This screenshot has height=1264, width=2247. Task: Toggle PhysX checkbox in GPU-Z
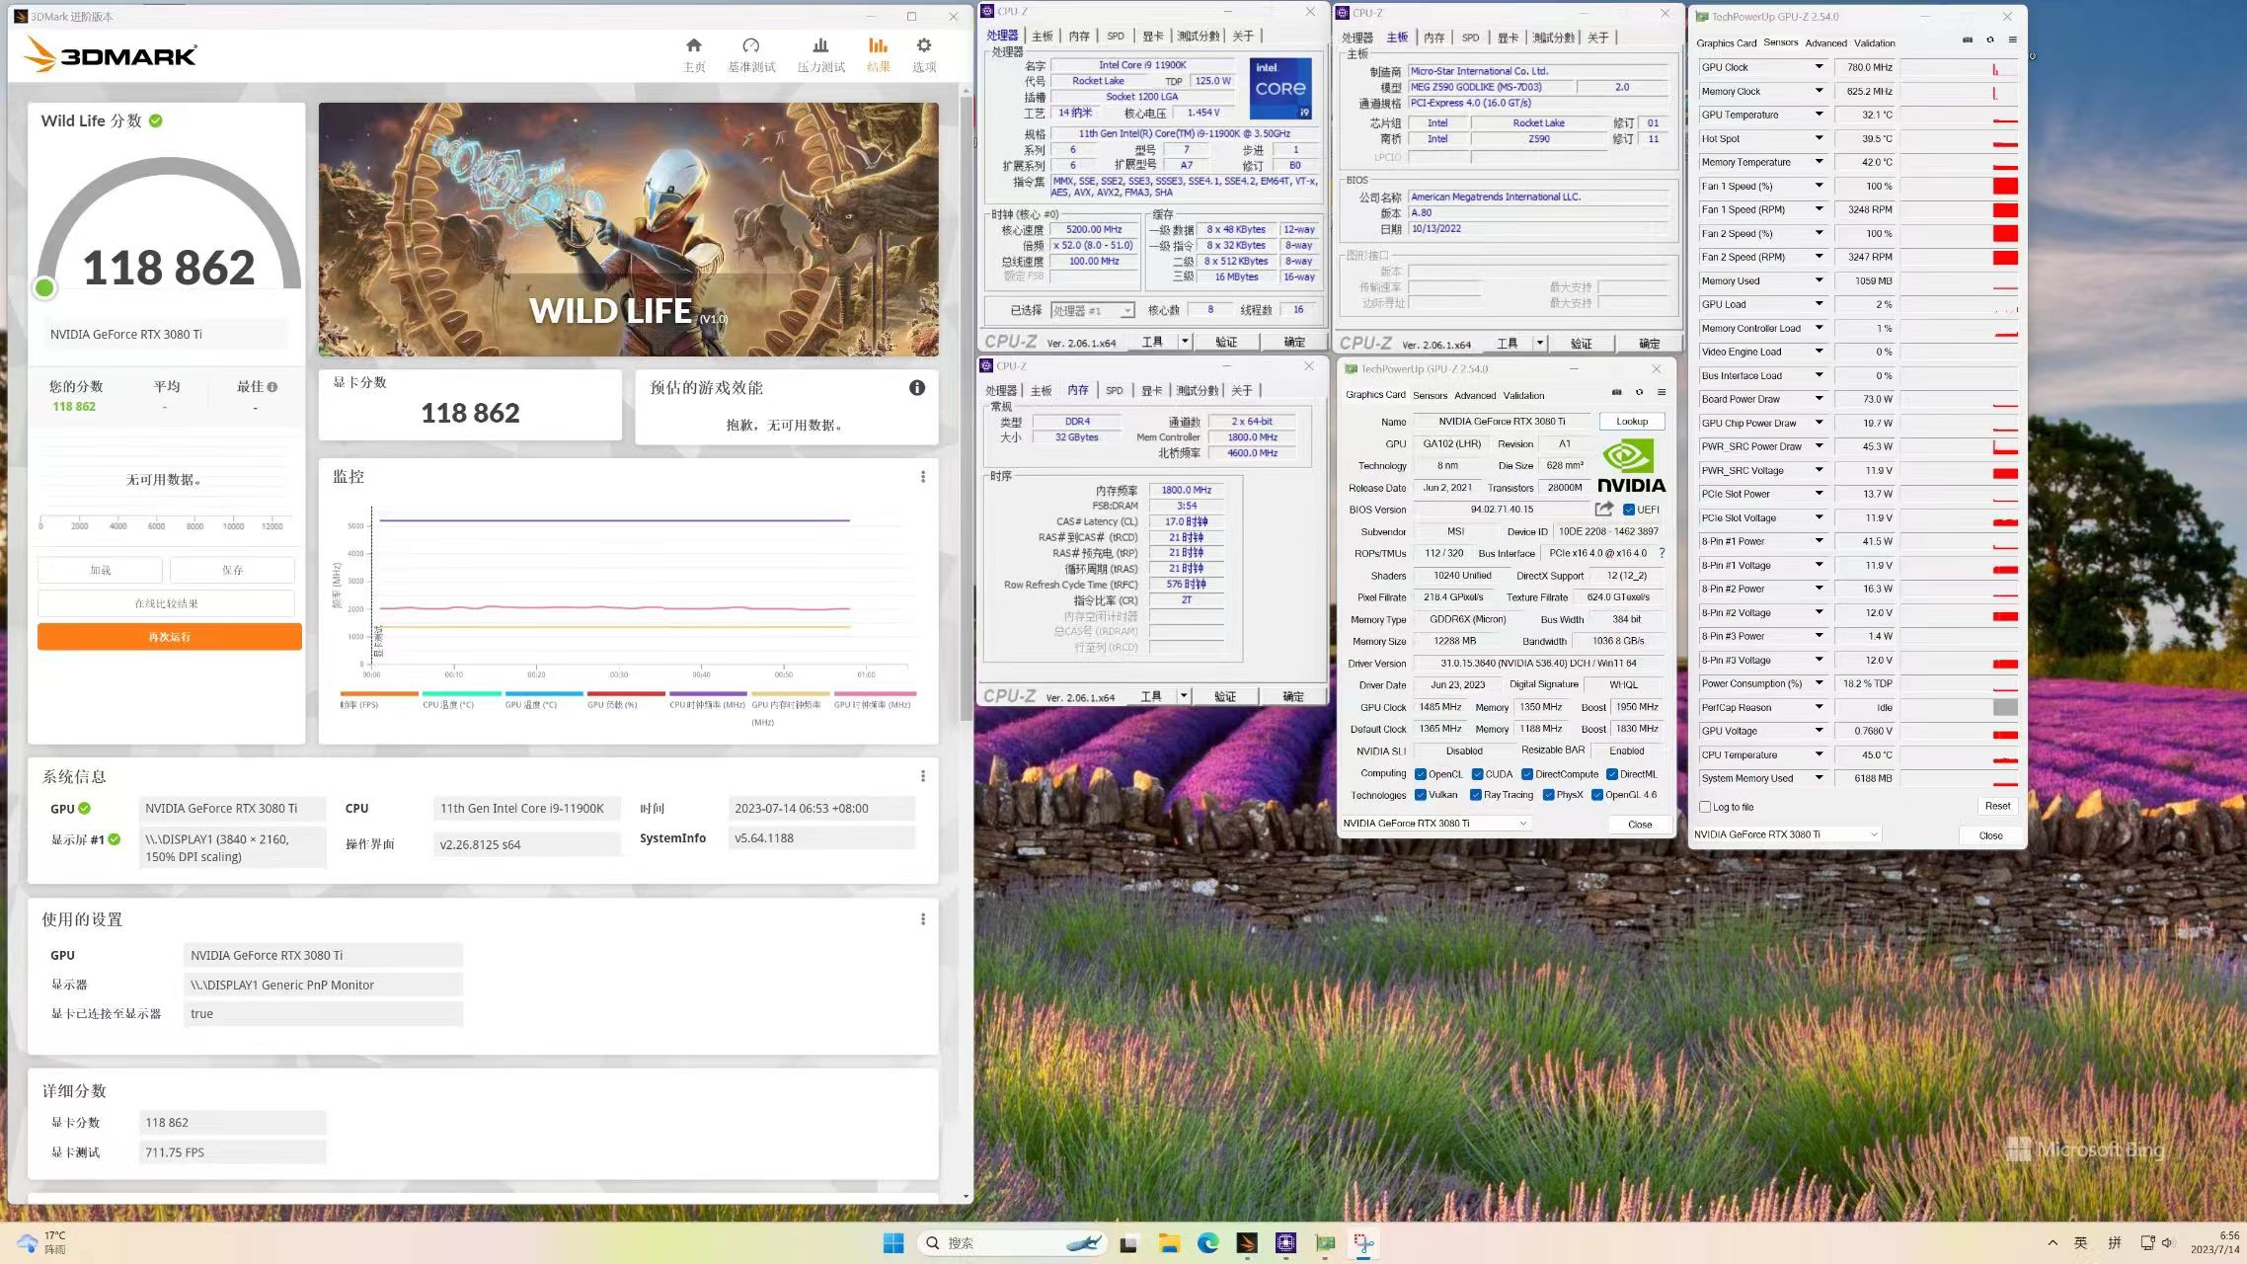coord(1549,795)
